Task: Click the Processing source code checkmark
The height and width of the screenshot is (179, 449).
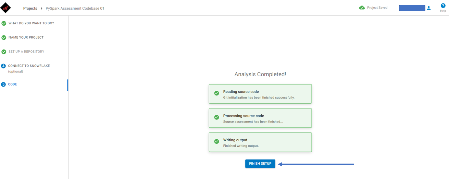Action: click(x=216, y=117)
